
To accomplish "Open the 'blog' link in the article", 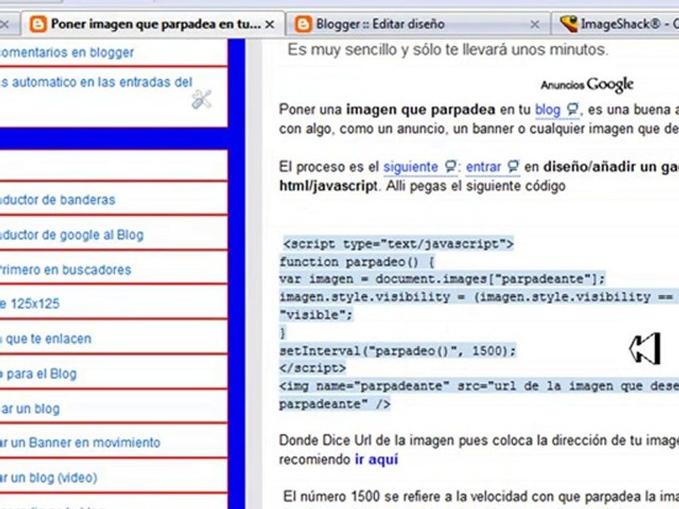I will click(547, 110).
